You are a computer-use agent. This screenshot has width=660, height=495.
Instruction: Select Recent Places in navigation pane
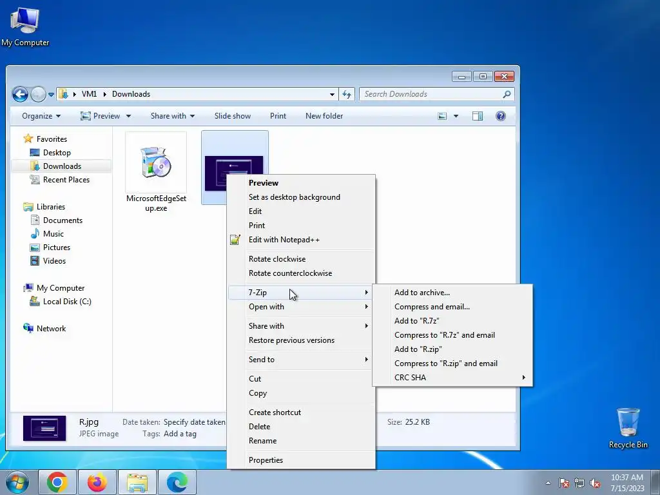click(66, 180)
